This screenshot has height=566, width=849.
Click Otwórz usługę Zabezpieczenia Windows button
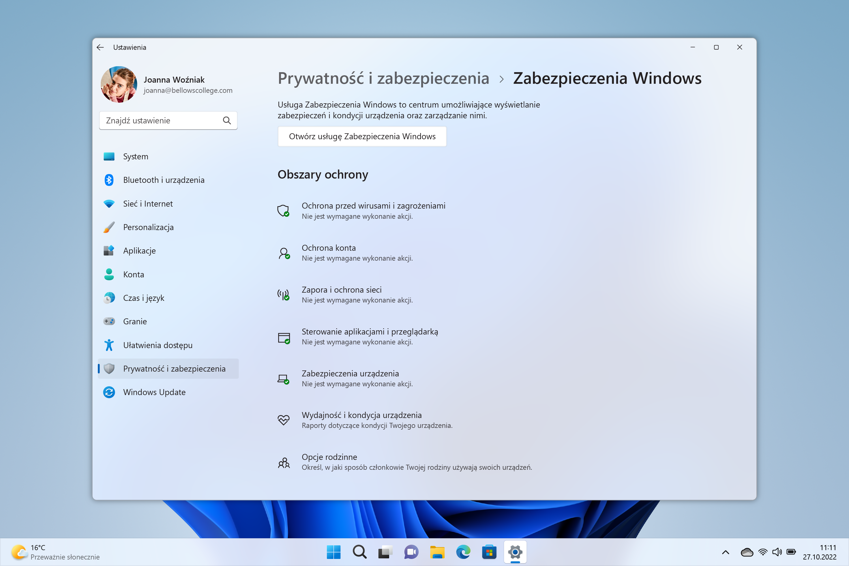click(362, 136)
